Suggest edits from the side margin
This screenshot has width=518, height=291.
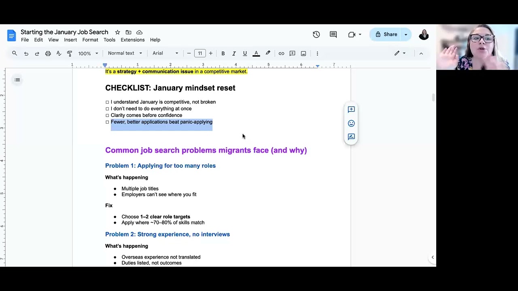pyautogui.click(x=351, y=137)
